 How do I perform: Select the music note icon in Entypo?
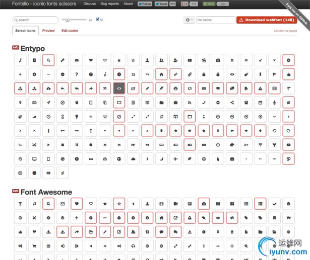pos(20,60)
